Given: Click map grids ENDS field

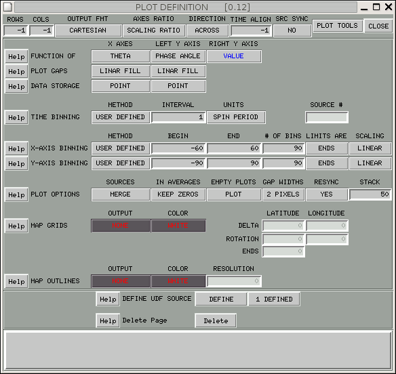Looking at the screenshot, I should coord(283,251).
